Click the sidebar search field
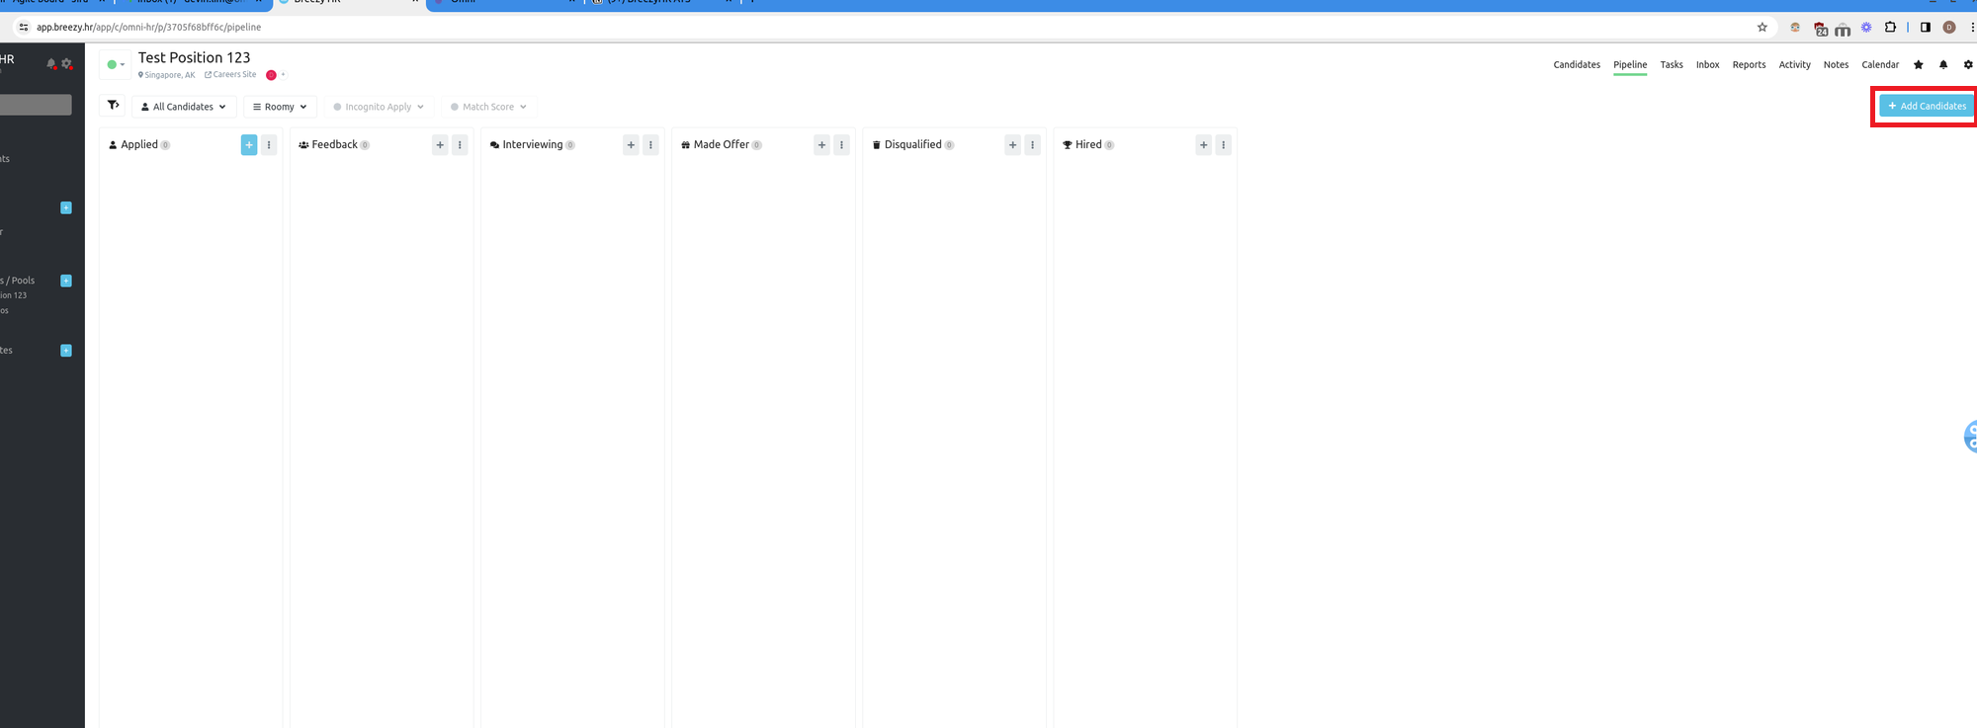Image resolution: width=1977 pixels, height=728 pixels. (x=36, y=105)
